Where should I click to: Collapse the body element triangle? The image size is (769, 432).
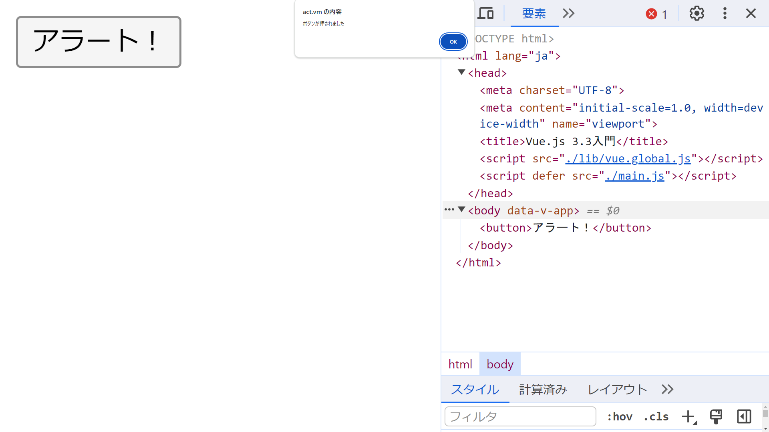[x=461, y=210]
